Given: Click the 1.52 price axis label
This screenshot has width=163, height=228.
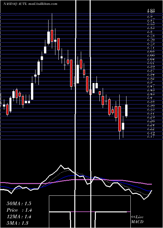Looking at the screenshot, I should coord(151,78).
